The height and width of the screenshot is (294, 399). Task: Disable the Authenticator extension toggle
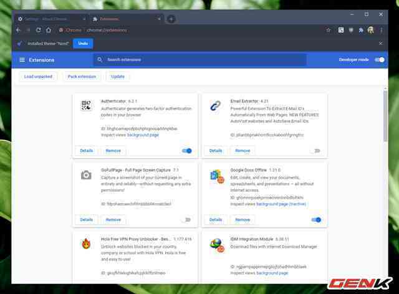click(x=187, y=151)
